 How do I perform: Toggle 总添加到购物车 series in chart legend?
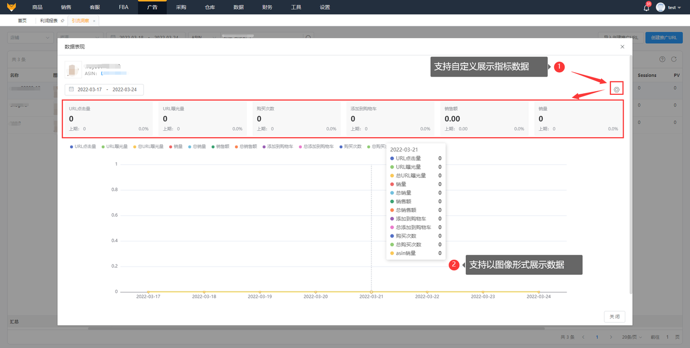tap(315, 147)
